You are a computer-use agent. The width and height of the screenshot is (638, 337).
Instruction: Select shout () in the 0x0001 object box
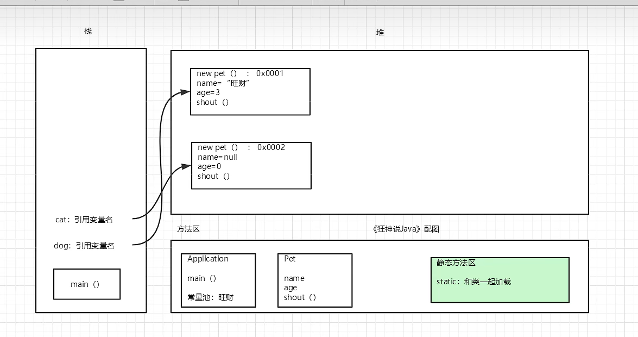click(x=213, y=102)
